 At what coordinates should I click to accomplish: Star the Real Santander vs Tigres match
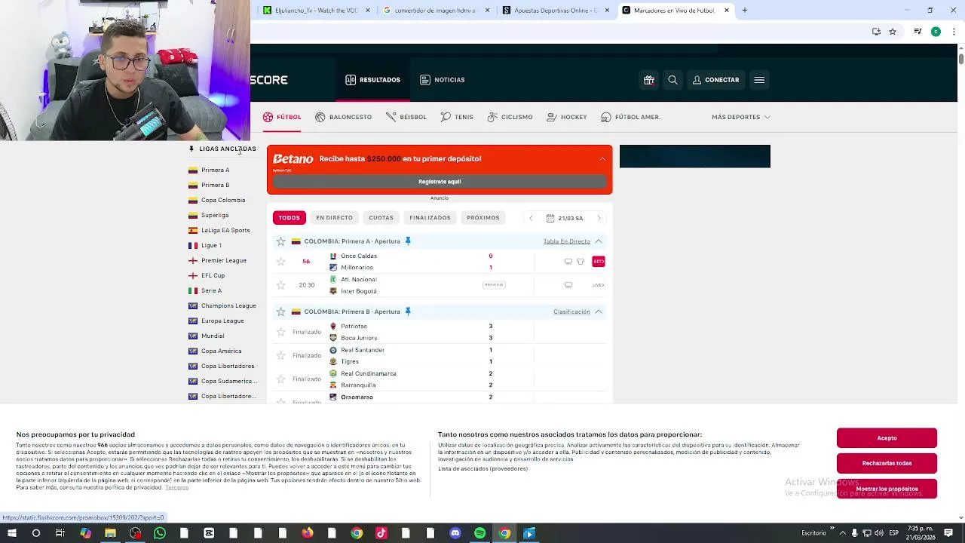(x=281, y=355)
